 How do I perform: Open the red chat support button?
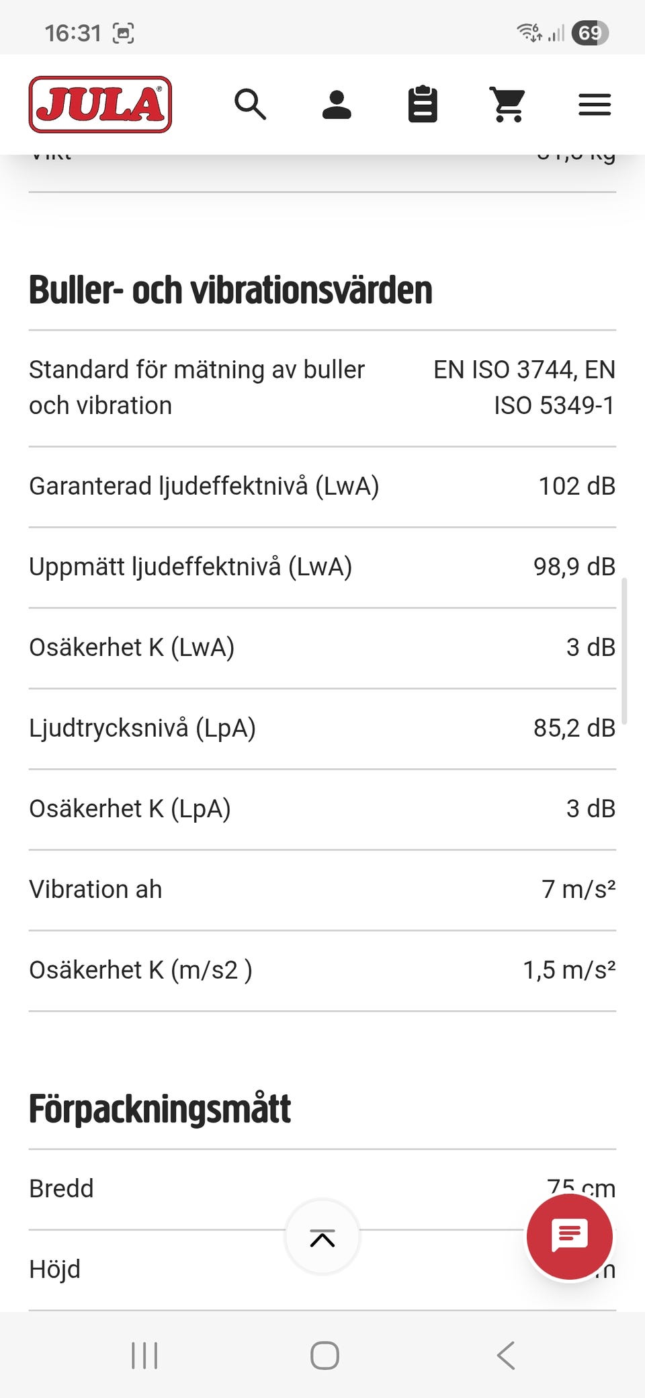click(x=569, y=1236)
